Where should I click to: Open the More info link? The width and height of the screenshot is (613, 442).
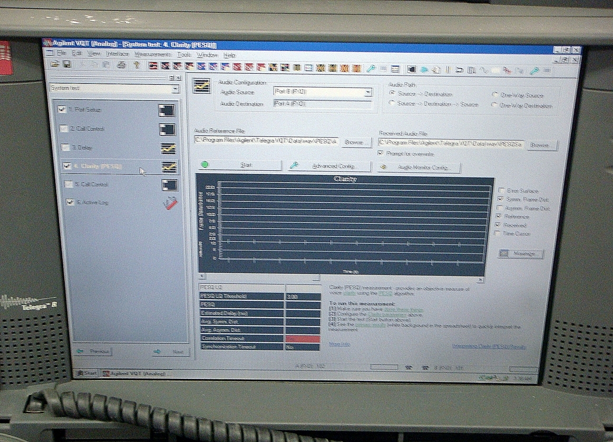pos(339,344)
